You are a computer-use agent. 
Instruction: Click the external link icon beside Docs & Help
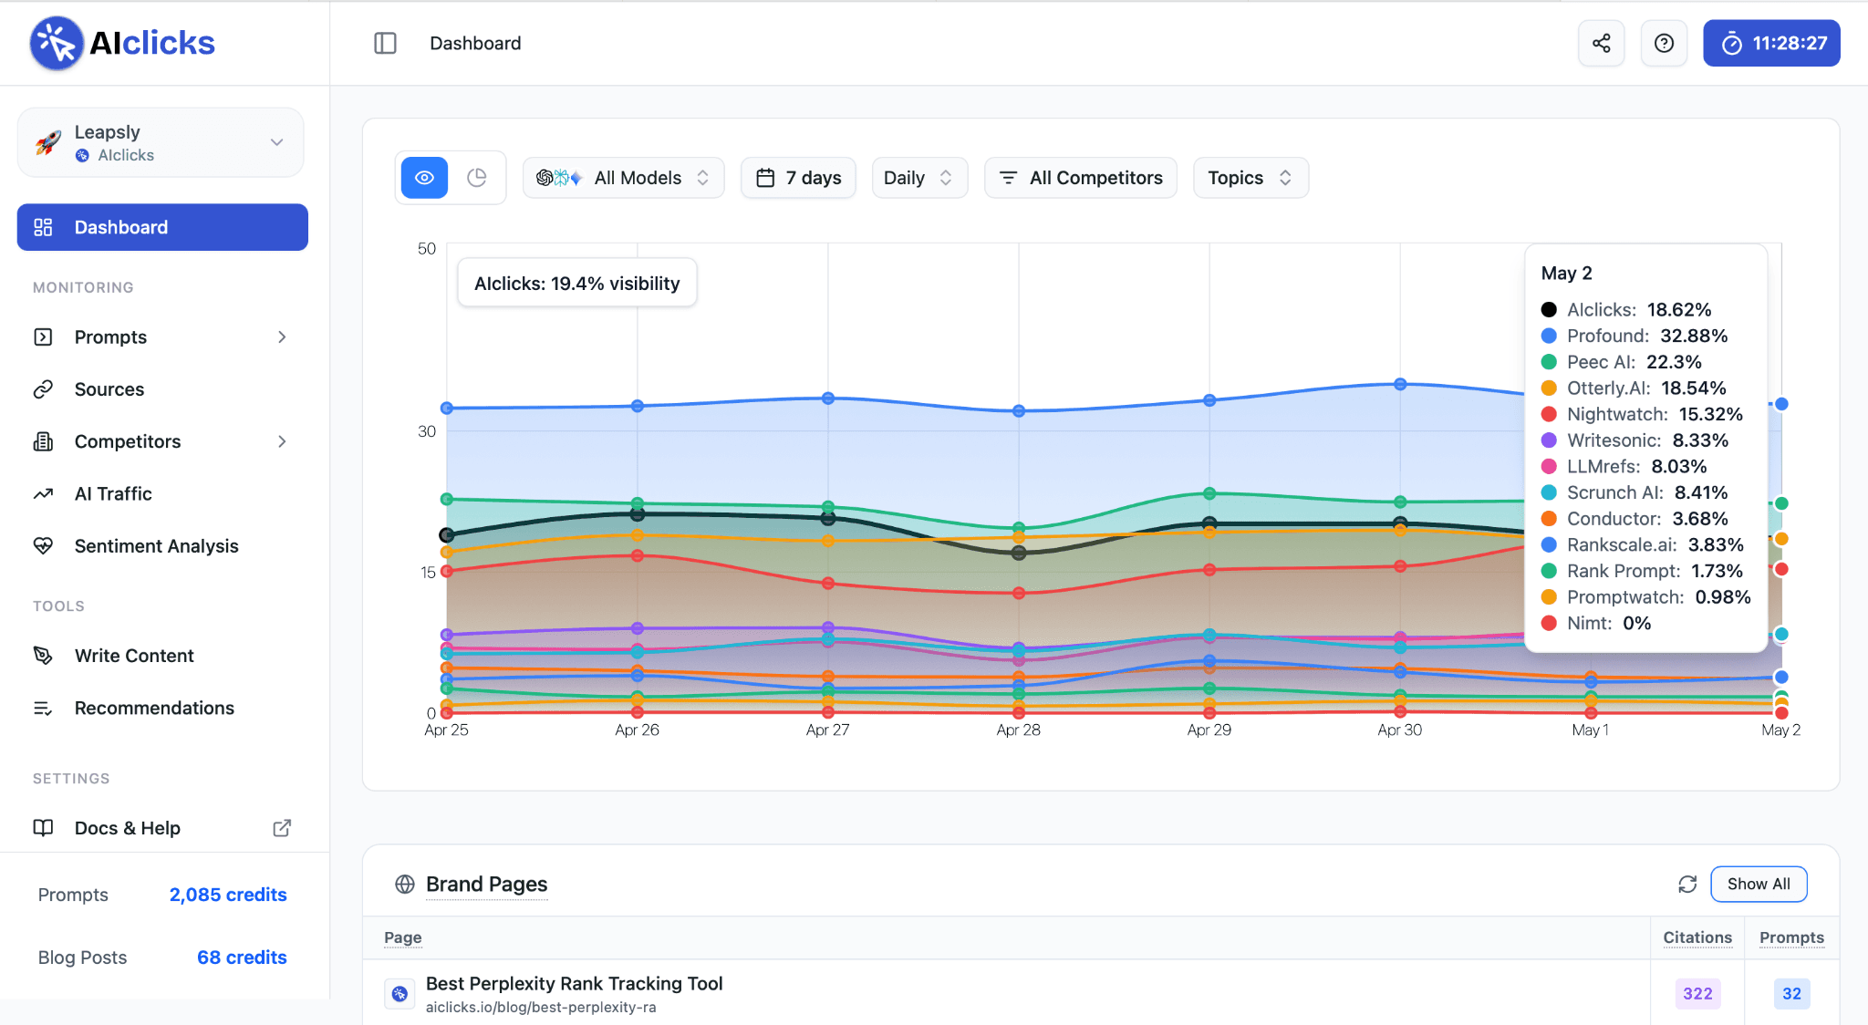tap(282, 828)
